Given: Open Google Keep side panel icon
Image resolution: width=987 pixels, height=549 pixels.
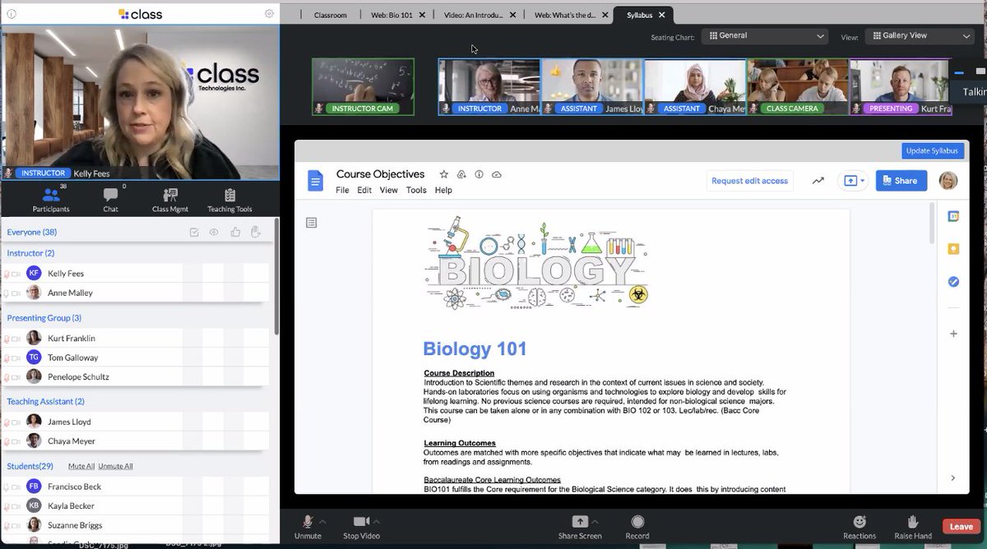Looking at the screenshot, I should pos(953,249).
